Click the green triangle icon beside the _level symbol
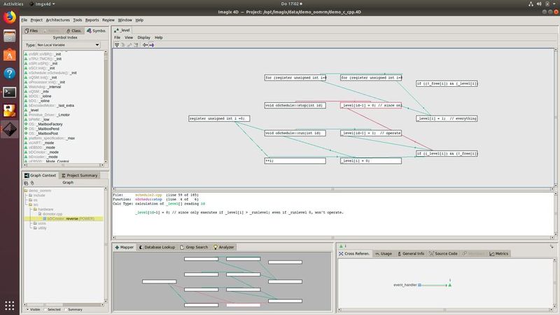 (x=26, y=110)
